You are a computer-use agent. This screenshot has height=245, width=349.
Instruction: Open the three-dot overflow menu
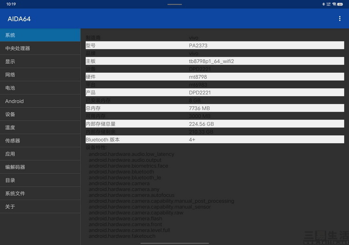340,19
